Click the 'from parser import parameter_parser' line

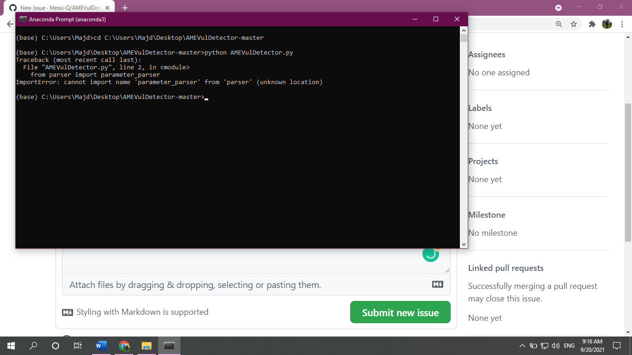(x=95, y=75)
